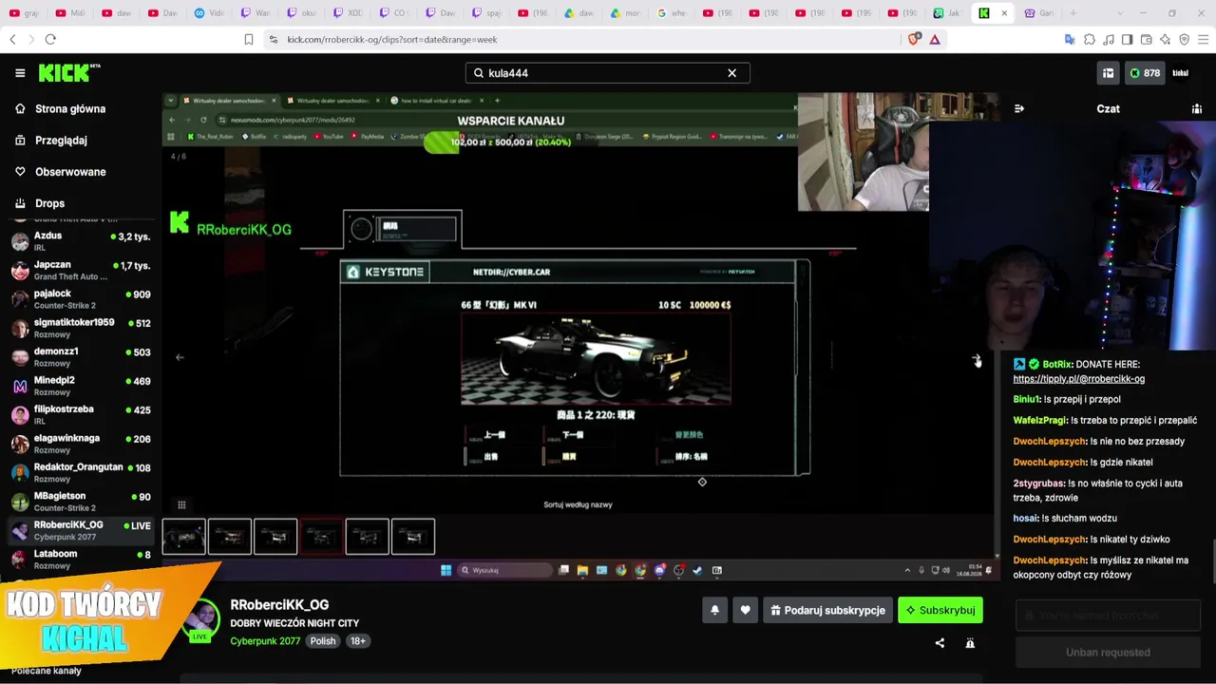Image resolution: width=1216 pixels, height=684 pixels.
Task: Open Brave Shields lion icon
Action: click(x=915, y=39)
